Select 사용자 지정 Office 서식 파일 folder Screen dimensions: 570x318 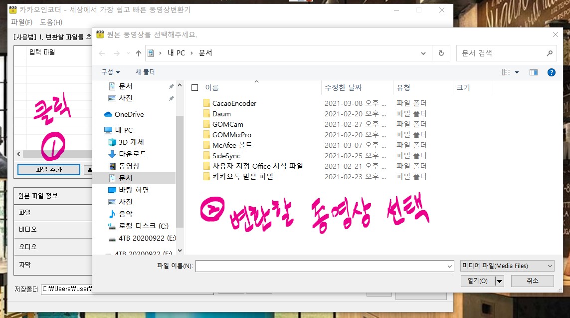257,166
